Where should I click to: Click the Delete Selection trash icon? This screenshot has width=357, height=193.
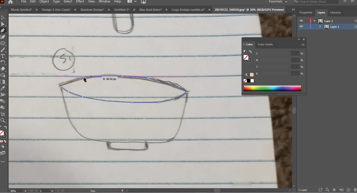click(355, 190)
